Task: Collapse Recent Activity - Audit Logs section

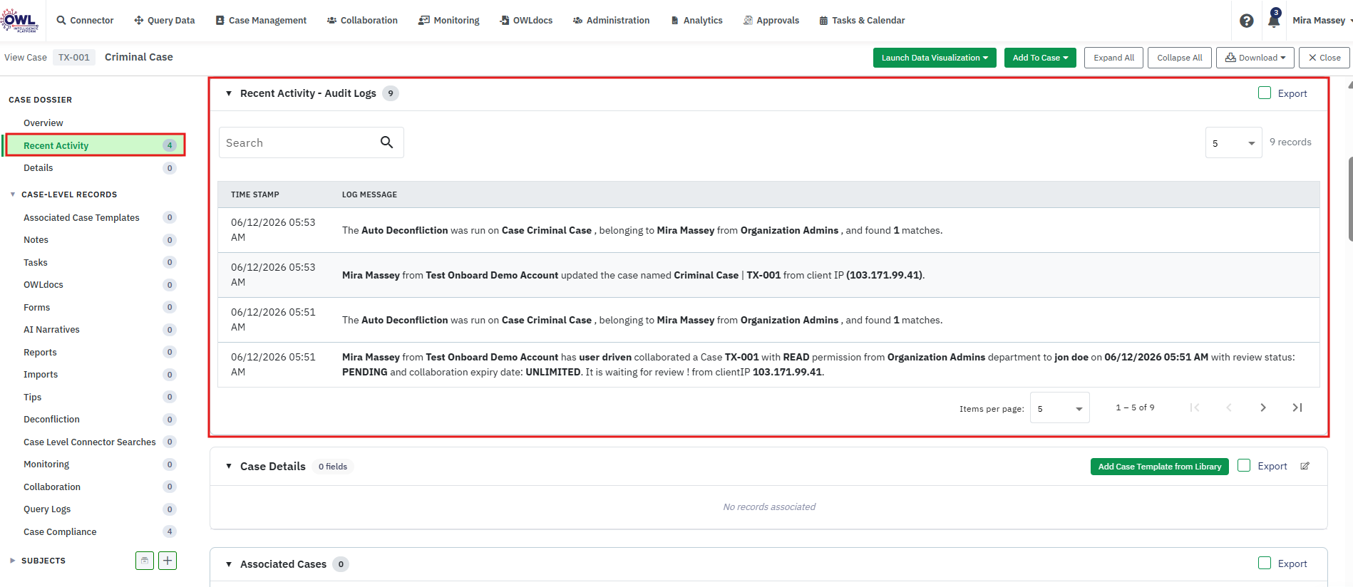Action: coord(229,93)
